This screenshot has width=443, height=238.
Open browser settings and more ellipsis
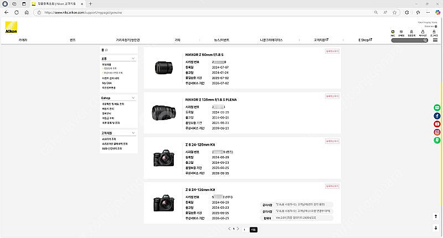[428, 12]
